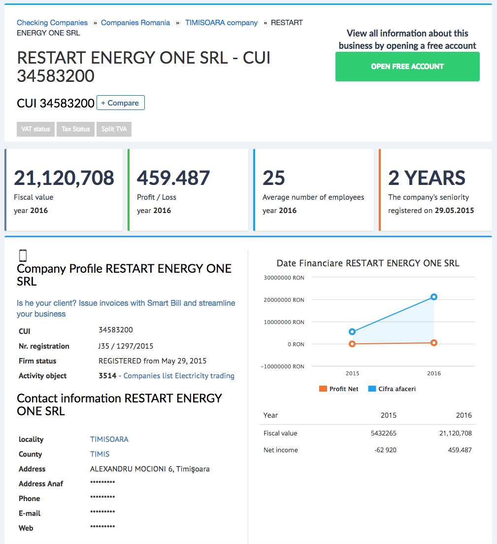497x544 pixels.
Task: Select the Split TVA button
Action: 114,129
